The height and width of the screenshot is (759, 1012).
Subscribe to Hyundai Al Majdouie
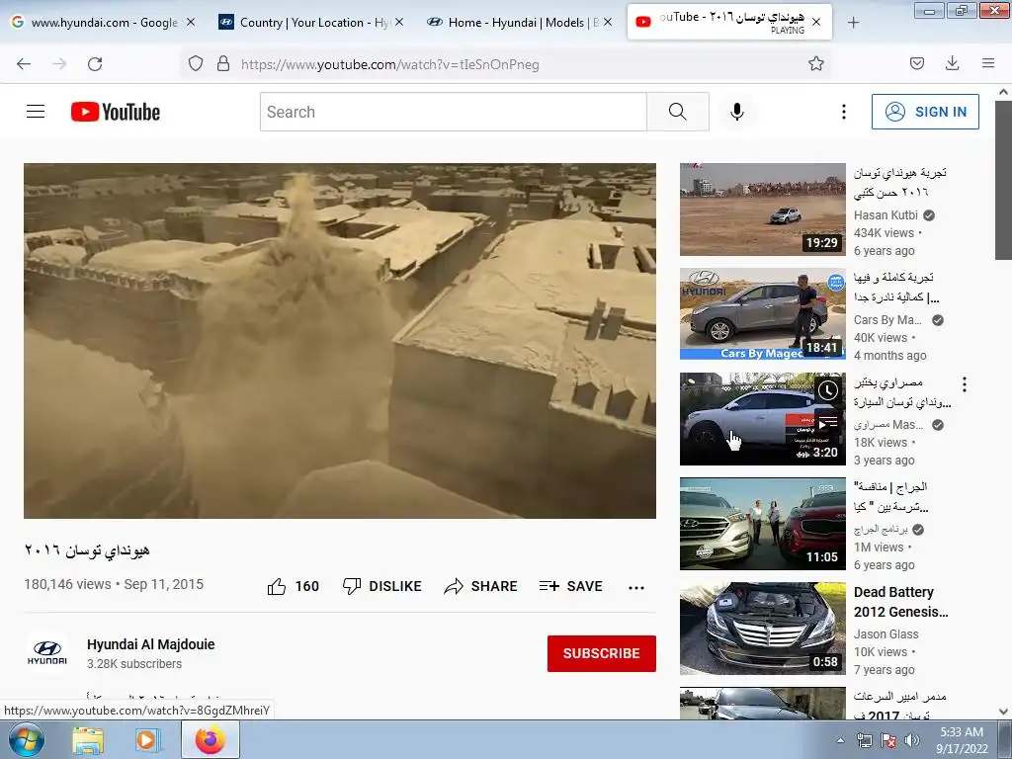click(x=602, y=653)
